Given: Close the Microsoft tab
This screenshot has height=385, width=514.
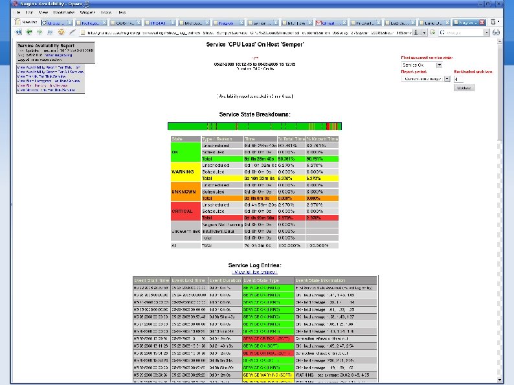Looking at the screenshot, I should (x=207, y=23).
